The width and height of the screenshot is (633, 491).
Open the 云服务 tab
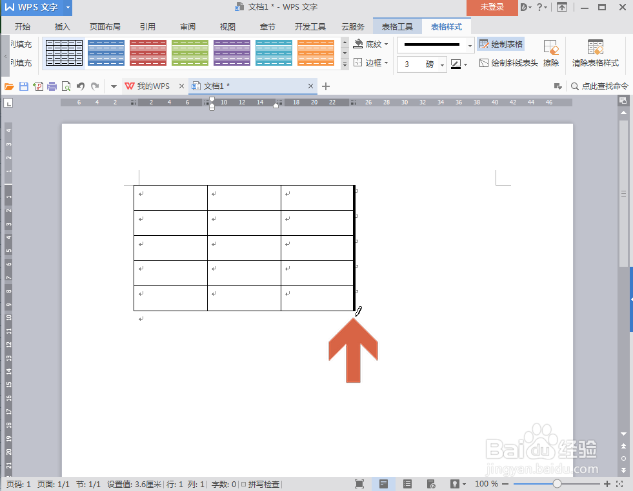[353, 26]
